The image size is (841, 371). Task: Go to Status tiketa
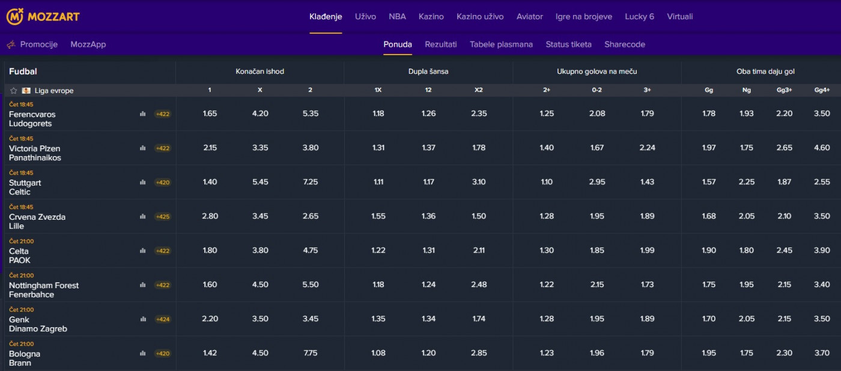(x=568, y=44)
